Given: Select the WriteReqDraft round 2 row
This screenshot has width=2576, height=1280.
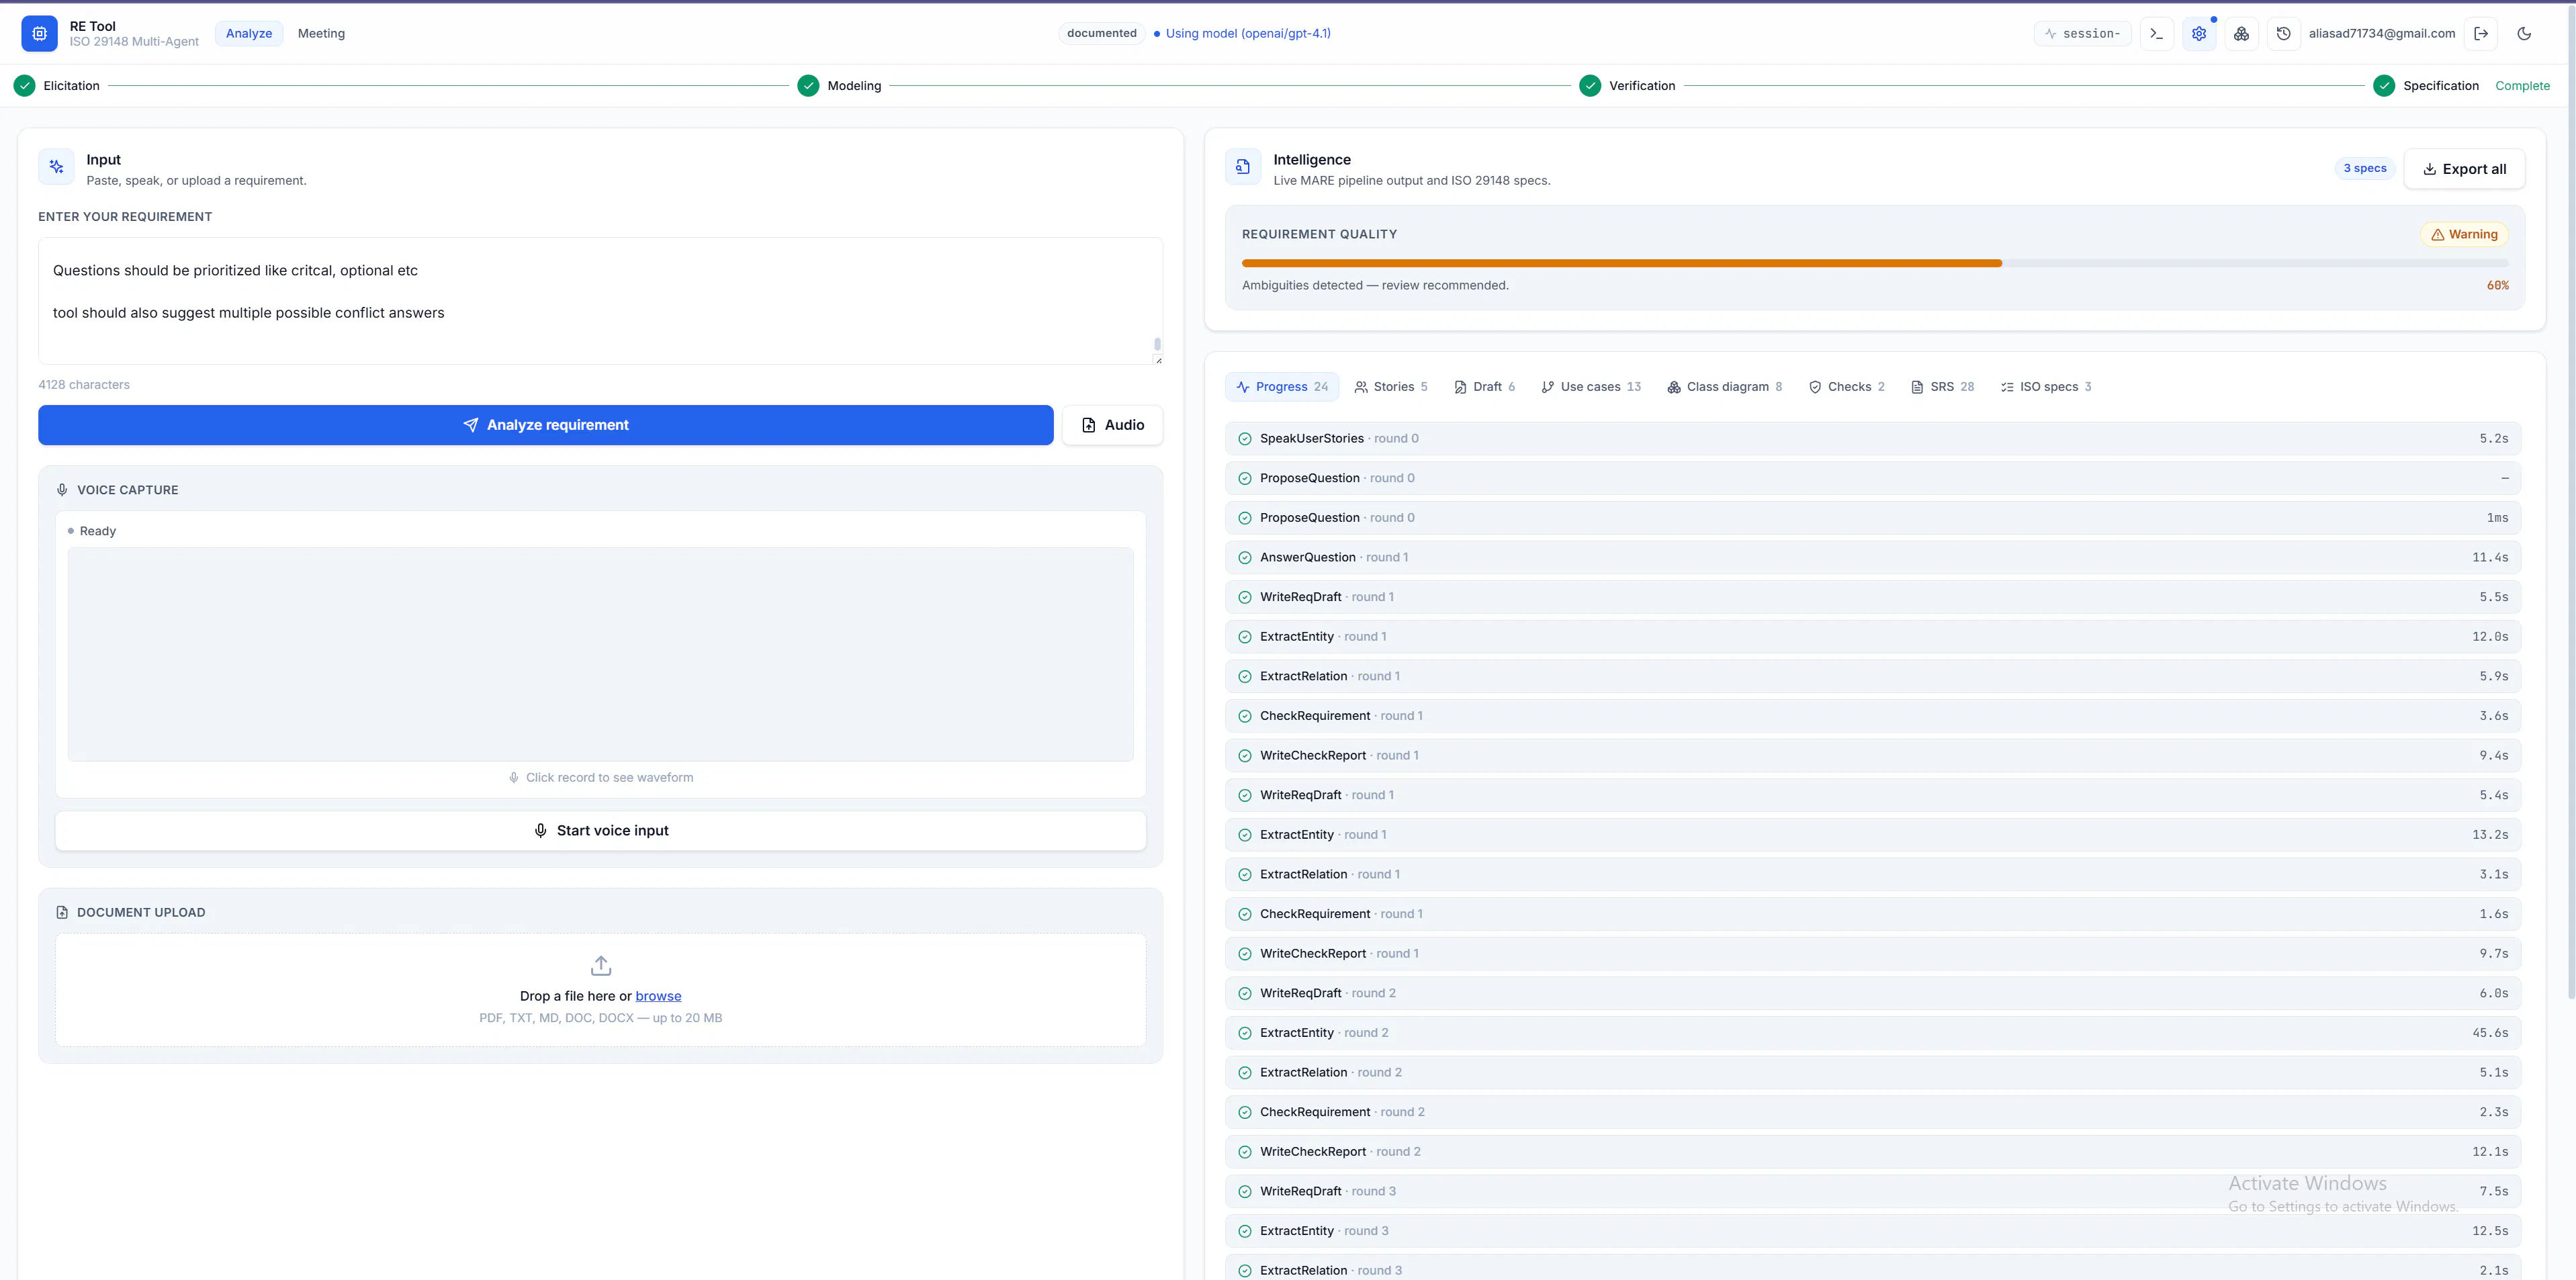Looking at the screenshot, I should tap(1873, 994).
